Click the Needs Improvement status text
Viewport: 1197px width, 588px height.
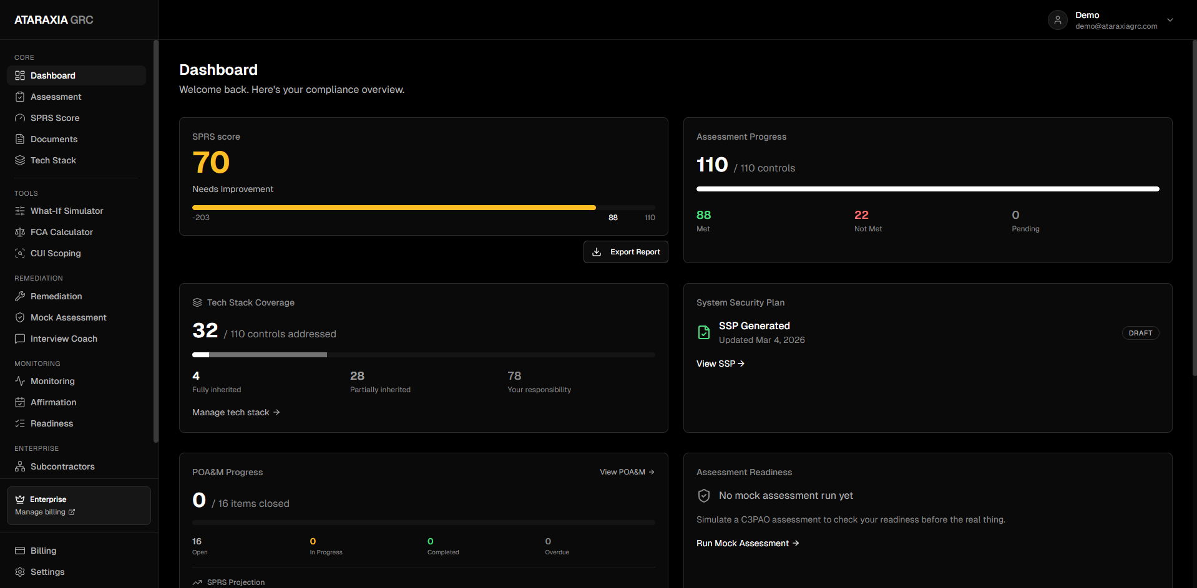(x=233, y=189)
